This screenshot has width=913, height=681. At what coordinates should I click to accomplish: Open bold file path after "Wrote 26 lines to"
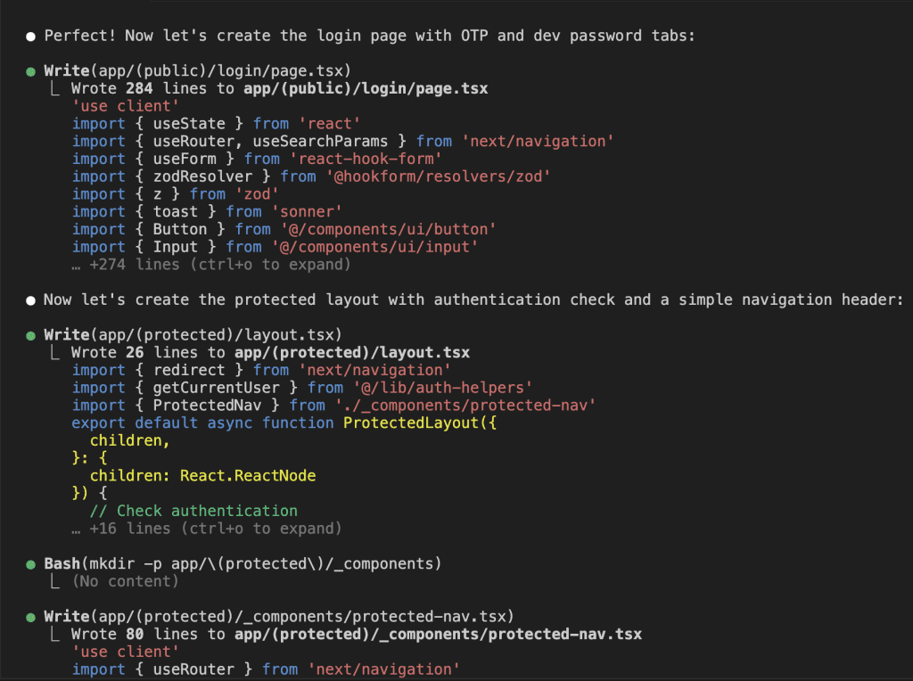pyautogui.click(x=352, y=353)
